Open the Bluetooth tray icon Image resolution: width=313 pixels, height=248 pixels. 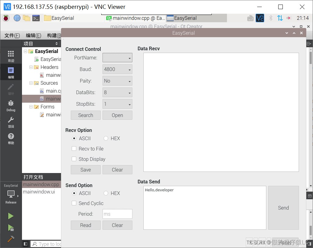(x=271, y=18)
